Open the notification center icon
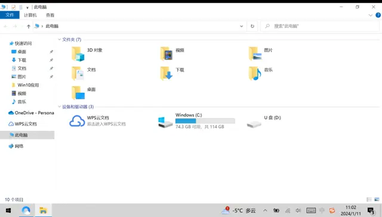 (371, 210)
